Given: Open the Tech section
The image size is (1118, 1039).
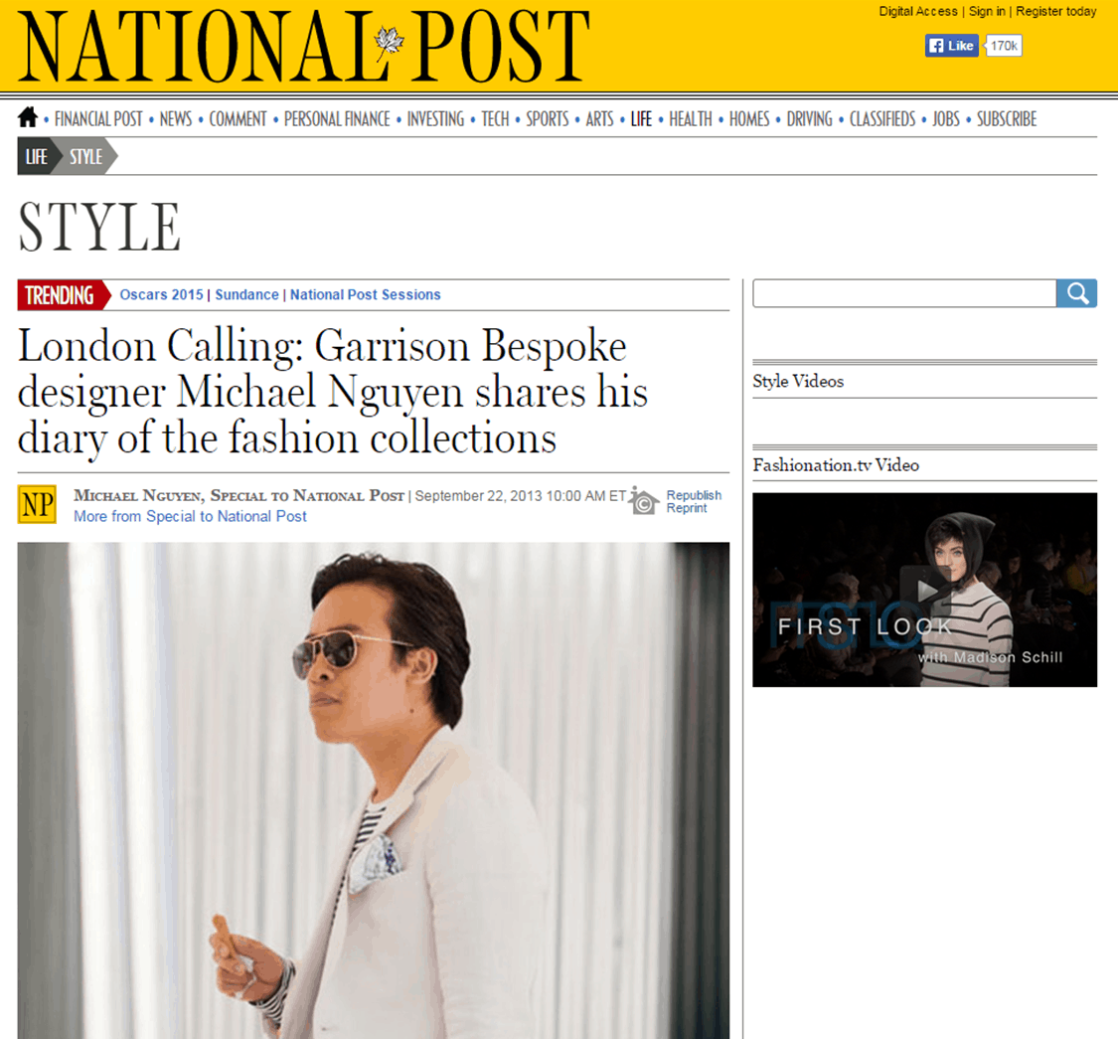Looking at the screenshot, I should [495, 119].
